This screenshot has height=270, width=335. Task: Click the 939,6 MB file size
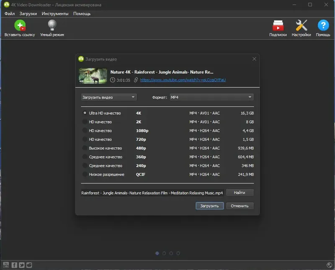click(246, 148)
